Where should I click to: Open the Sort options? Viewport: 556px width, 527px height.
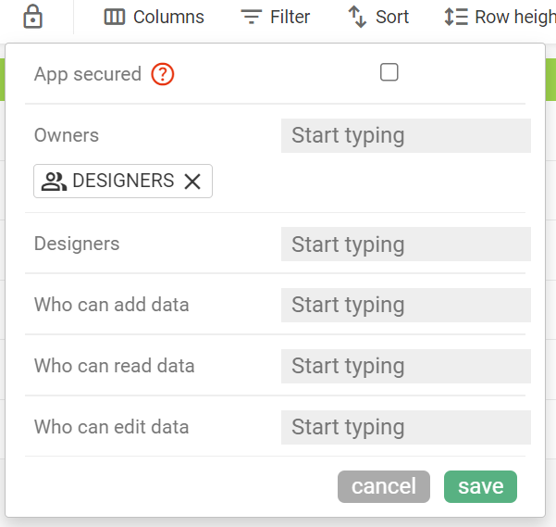coord(378,17)
